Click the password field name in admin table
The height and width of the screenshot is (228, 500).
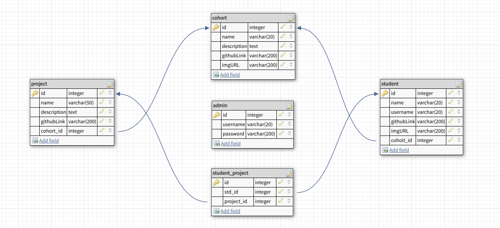(233, 134)
